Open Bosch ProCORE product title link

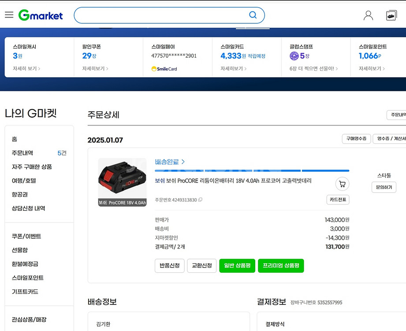coord(233,181)
